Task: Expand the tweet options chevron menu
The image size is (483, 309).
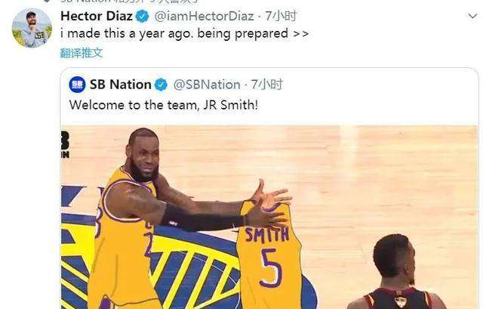Action: click(x=472, y=16)
